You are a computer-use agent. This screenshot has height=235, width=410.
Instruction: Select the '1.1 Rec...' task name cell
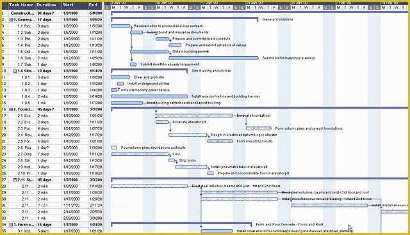(22, 26)
